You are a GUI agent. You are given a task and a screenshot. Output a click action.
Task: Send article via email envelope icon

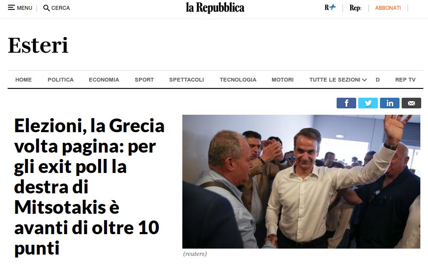pyautogui.click(x=411, y=103)
